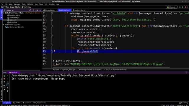Open the layout icon in Run panel
Image resolution: width=189 pixels, height=106 pixels.
4,86
